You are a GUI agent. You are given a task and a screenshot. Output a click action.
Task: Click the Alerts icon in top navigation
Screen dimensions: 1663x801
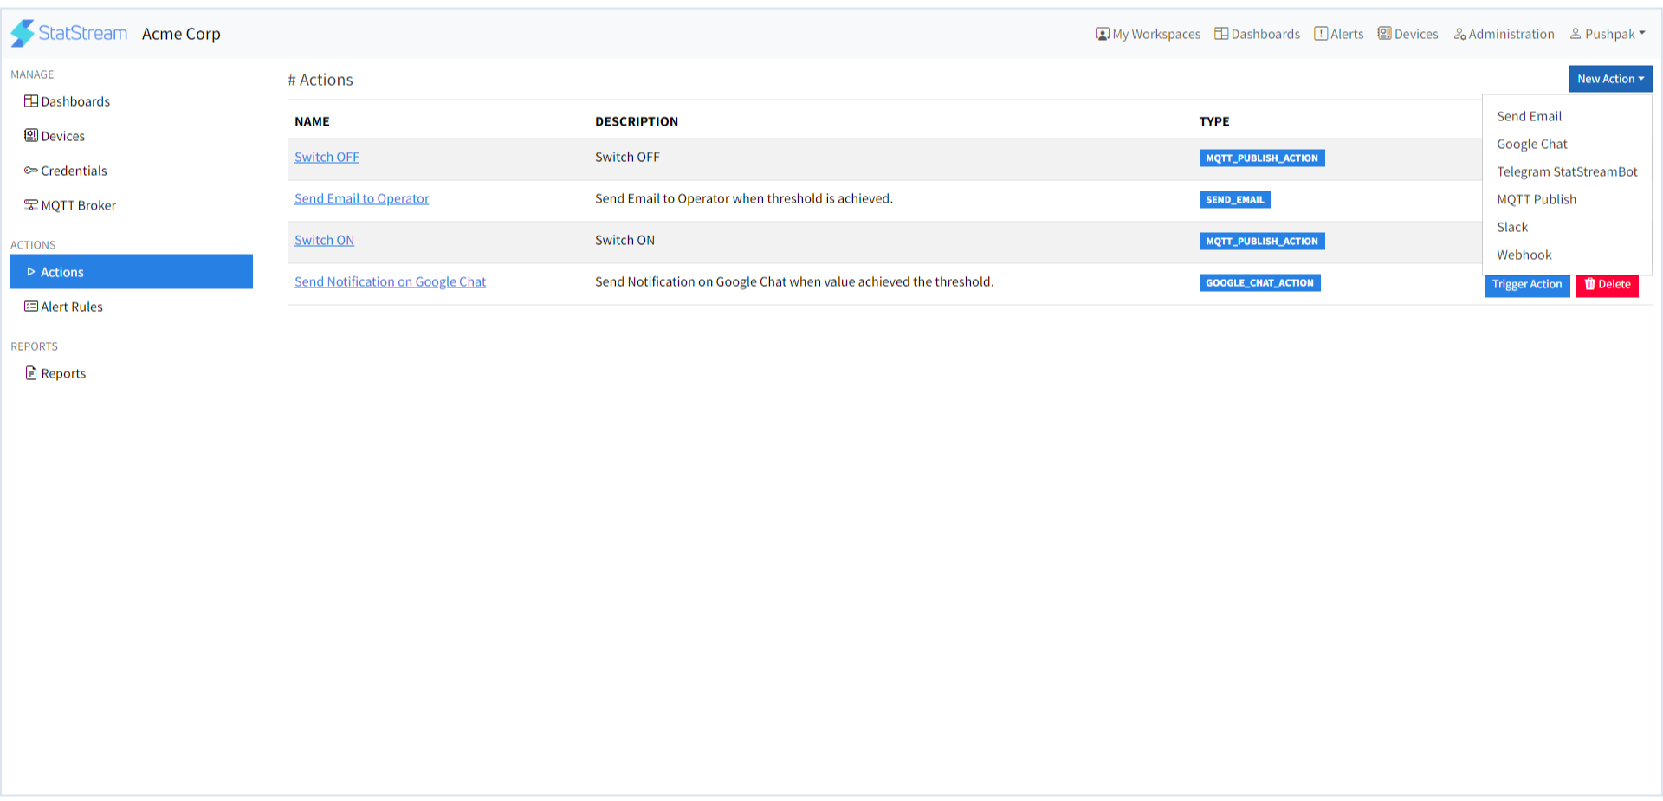(1321, 34)
